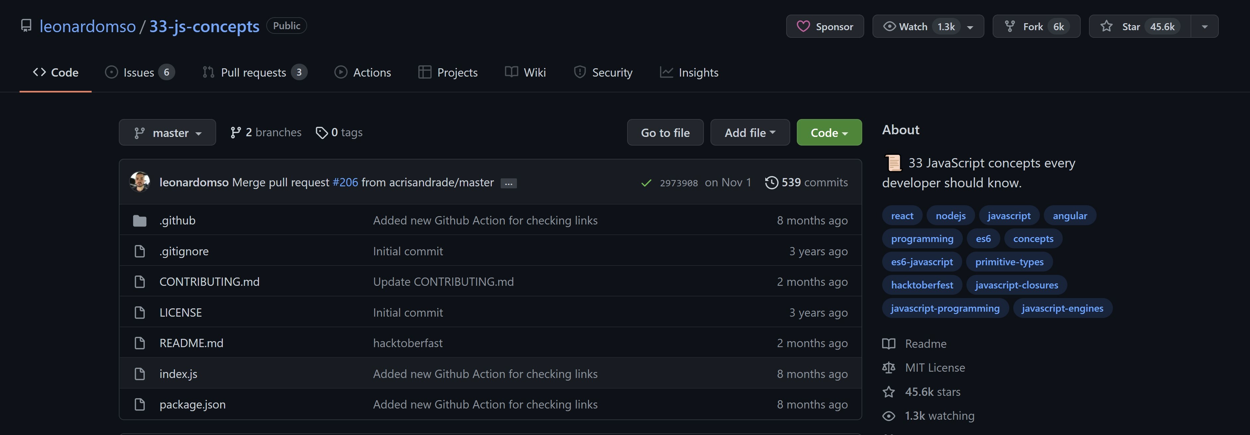Open the Security tab
This screenshot has width=1250, height=435.
603,72
